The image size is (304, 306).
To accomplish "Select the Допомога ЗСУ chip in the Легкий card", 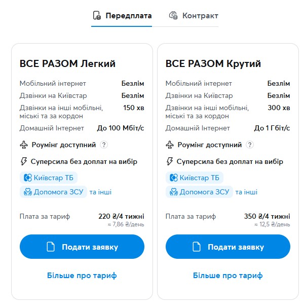I will point(53,192).
